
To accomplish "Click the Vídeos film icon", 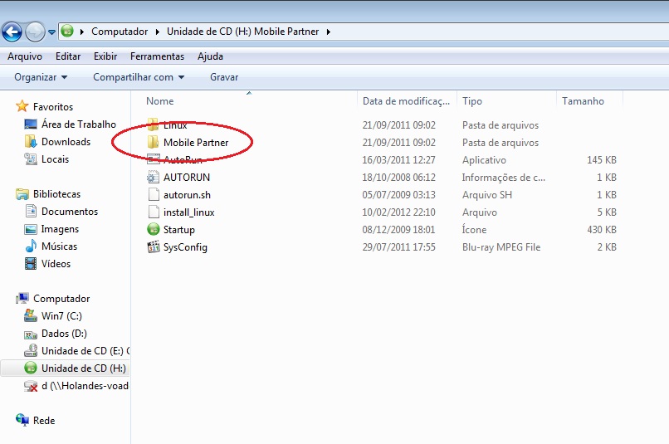I will pyautogui.click(x=30, y=264).
